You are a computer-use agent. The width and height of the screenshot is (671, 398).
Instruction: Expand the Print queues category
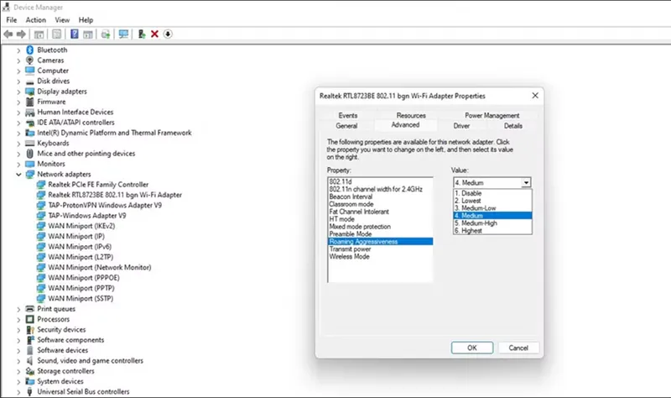19,309
